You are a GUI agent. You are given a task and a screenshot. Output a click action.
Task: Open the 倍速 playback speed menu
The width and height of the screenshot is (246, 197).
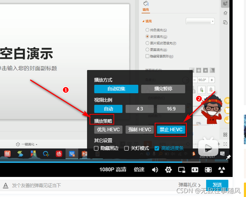(139, 170)
